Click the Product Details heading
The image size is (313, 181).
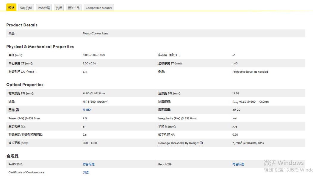click(22, 25)
